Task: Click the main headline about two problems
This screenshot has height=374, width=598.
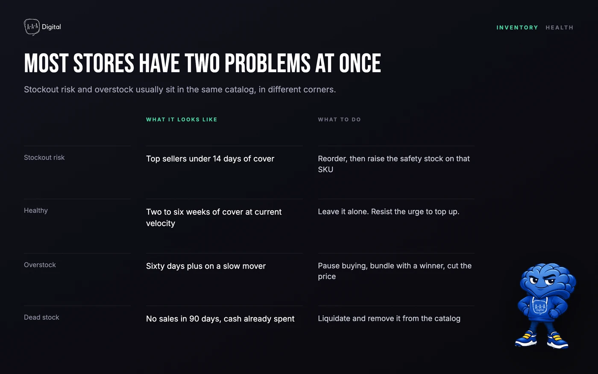Action: tap(202, 63)
